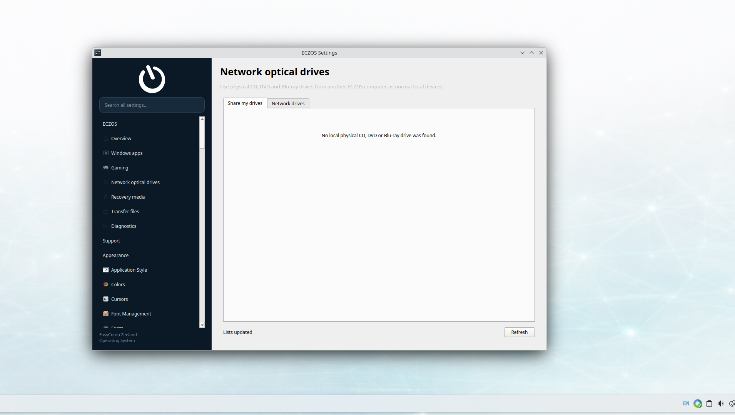Image resolution: width=735 pixels, height=415 pixels.
Task: Open Gaming via its gamepad icon
Action: [106, 168]
